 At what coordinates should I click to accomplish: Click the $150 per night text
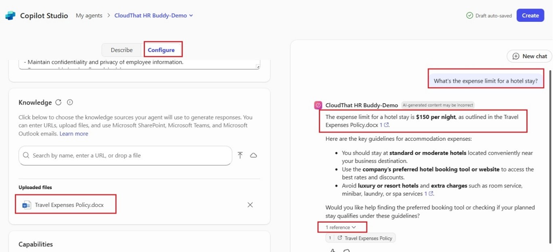click(x=436, y=117)
